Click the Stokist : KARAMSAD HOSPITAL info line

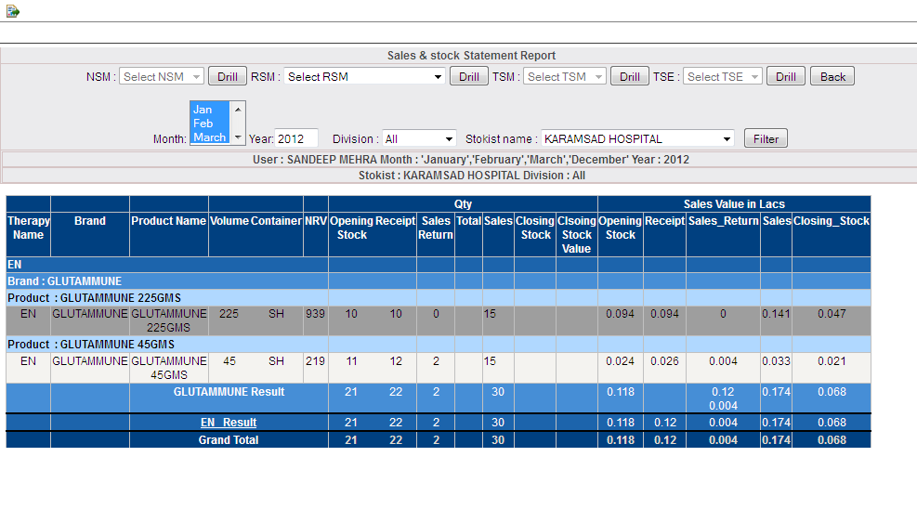click(471, 176)
